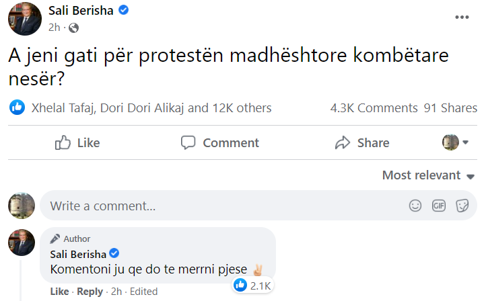Viewport: 486px width, 301px height.
Task: Click the blue like reaction icon on post
Action: 17,107
